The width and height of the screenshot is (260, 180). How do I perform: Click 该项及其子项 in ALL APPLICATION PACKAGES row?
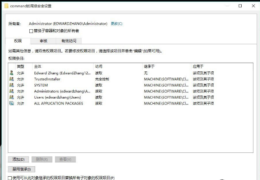tap(203, 104)
